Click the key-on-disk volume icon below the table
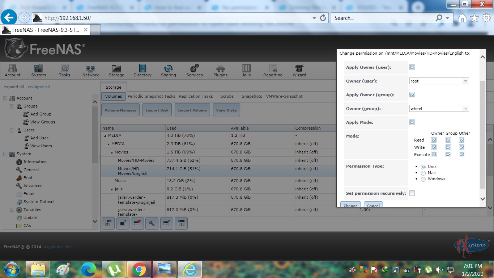The width and height of the screenshot is (494, 278). click(108, 223)
